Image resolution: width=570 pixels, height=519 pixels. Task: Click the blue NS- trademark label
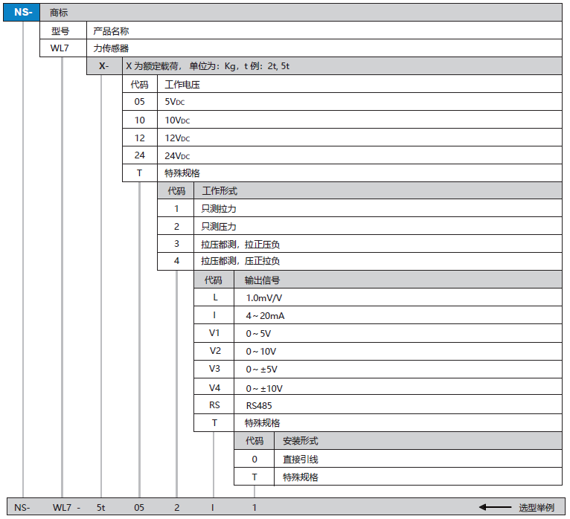point(23,12)
